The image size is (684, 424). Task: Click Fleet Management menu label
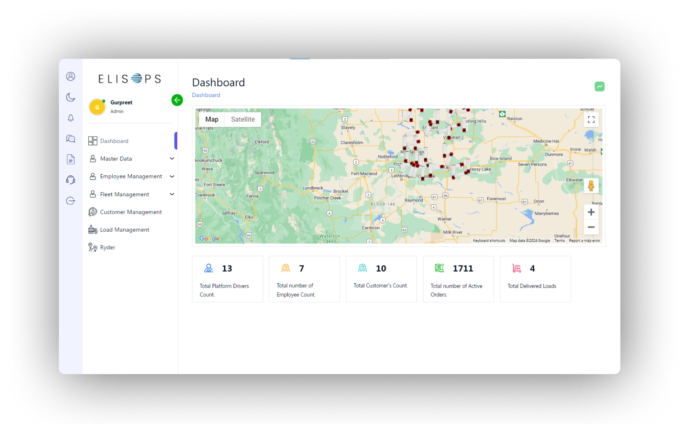pos(125,194)
